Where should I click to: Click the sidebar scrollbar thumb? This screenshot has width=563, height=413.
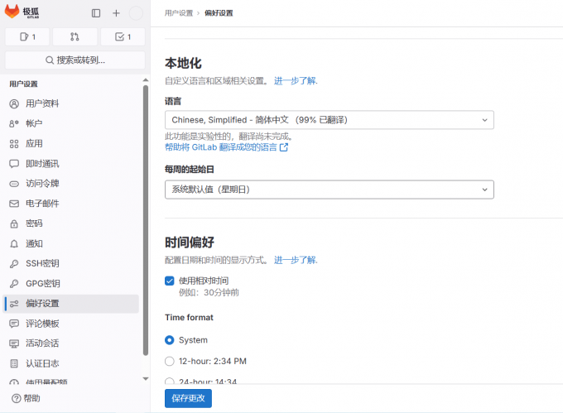146,219
